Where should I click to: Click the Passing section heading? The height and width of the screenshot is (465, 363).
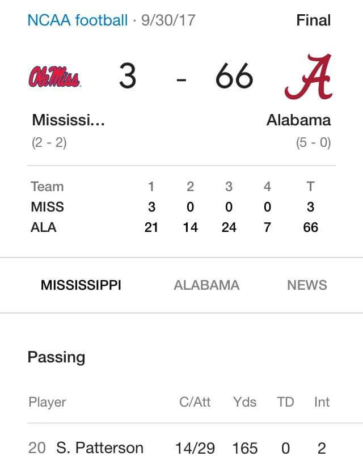(x=56, y=357)
